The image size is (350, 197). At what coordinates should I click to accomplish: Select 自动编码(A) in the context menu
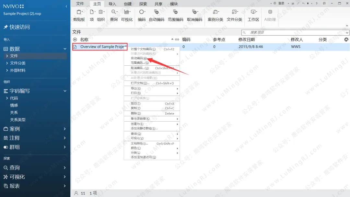click(139, 58)
